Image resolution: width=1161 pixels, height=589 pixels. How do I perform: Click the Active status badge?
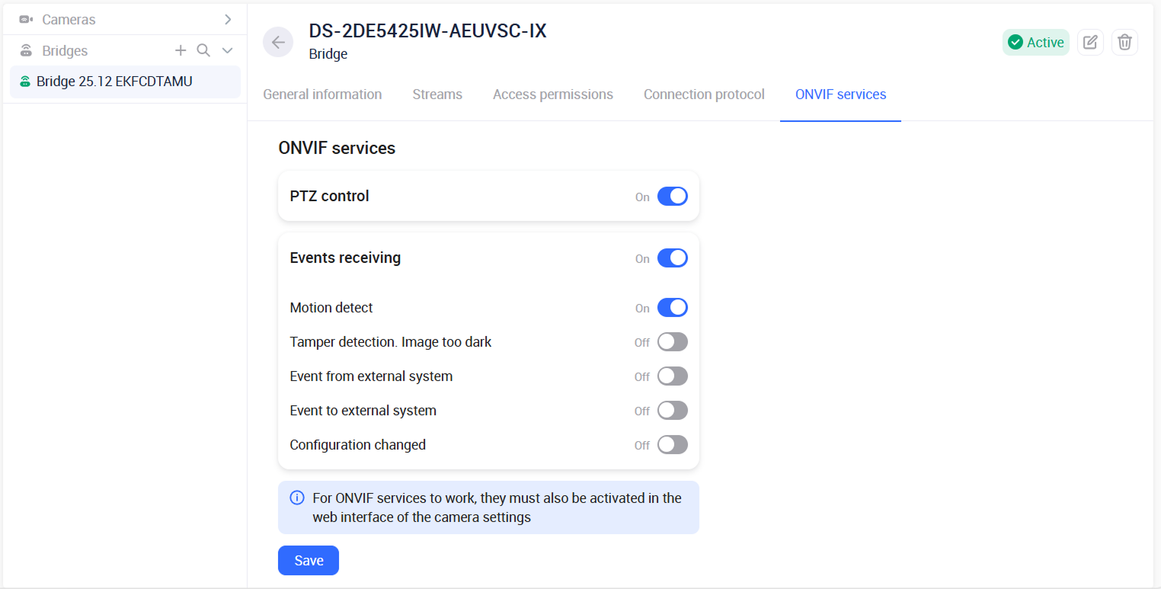[1036, 43]
